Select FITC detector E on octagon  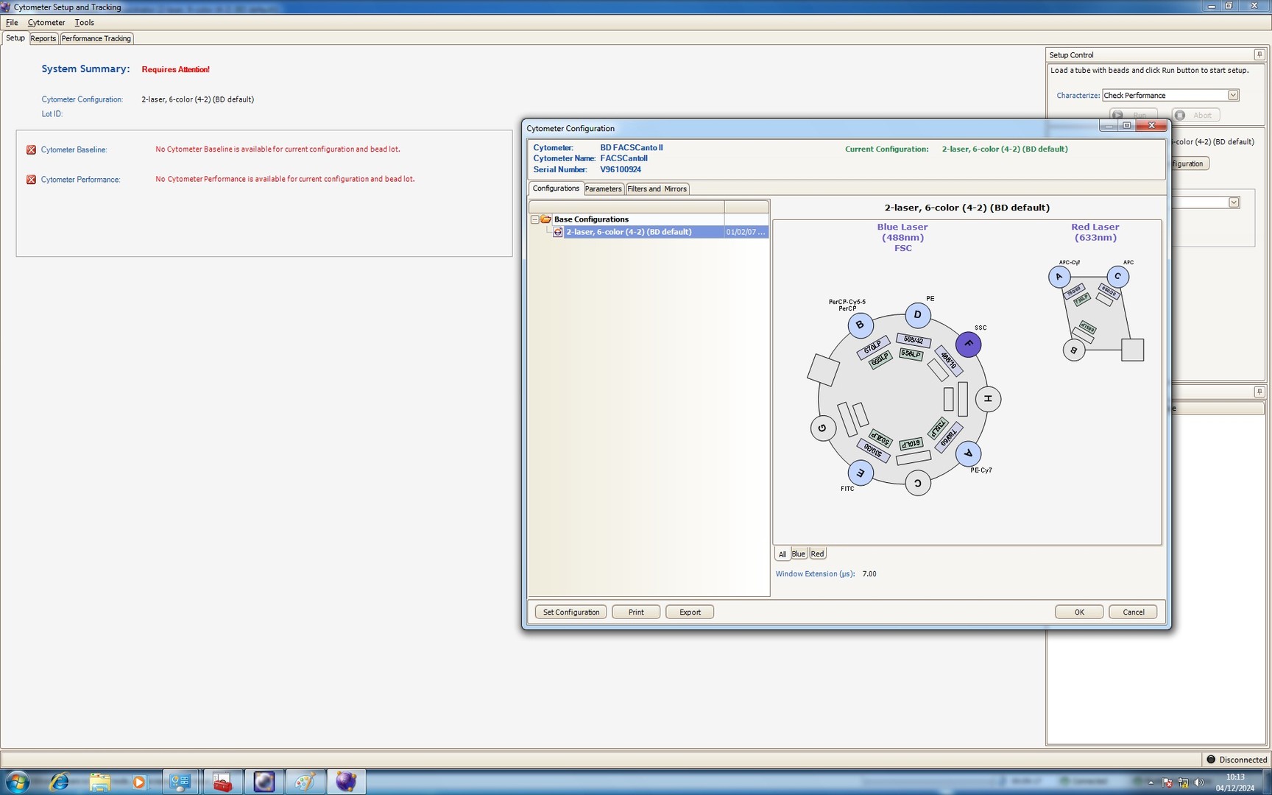pos(860,473)
